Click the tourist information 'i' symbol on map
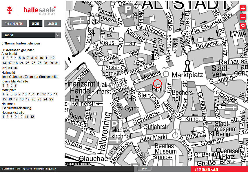Viewport: 248px width, 173px height. pos(153,55)
